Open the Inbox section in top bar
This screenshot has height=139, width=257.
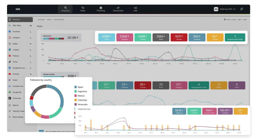pos(83,9)
